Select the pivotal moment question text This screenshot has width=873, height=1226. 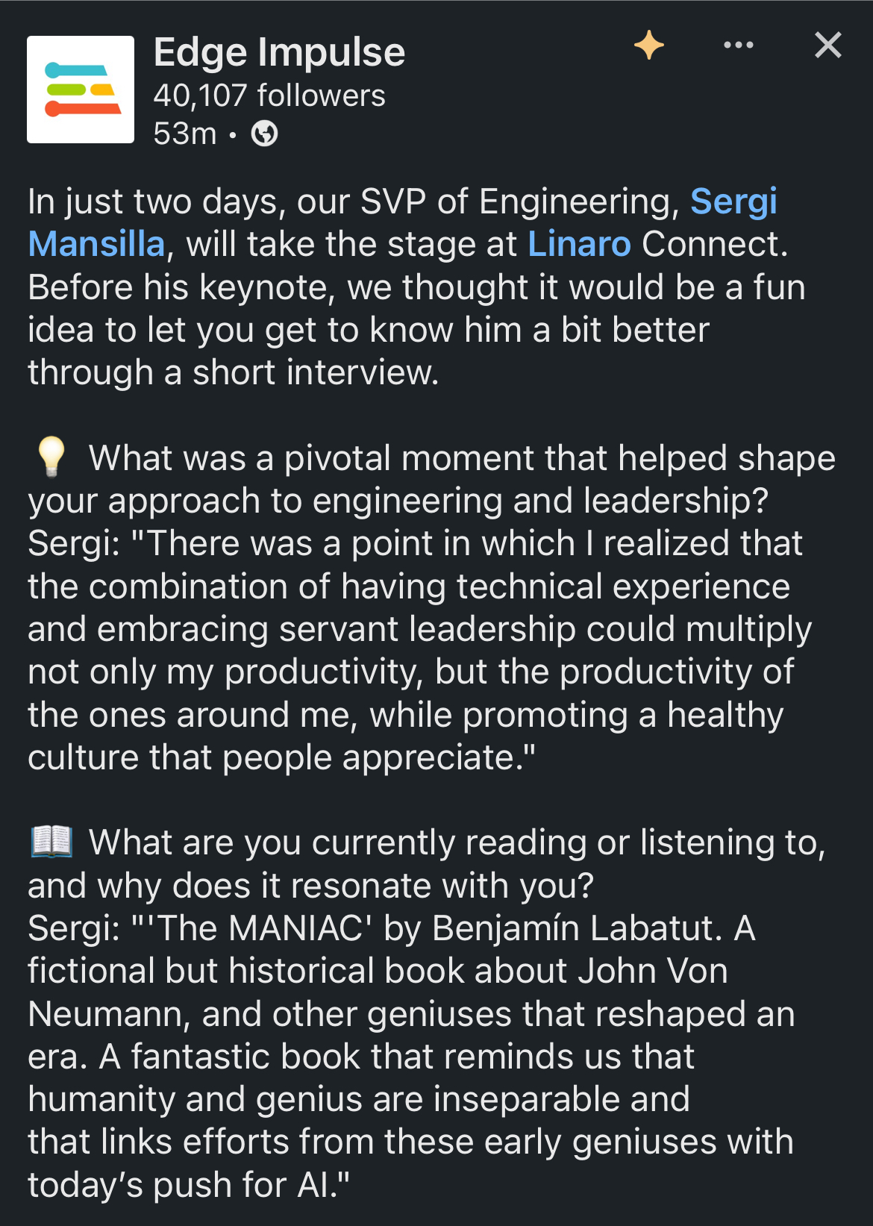pyautogui.click(x=432, y=479)
